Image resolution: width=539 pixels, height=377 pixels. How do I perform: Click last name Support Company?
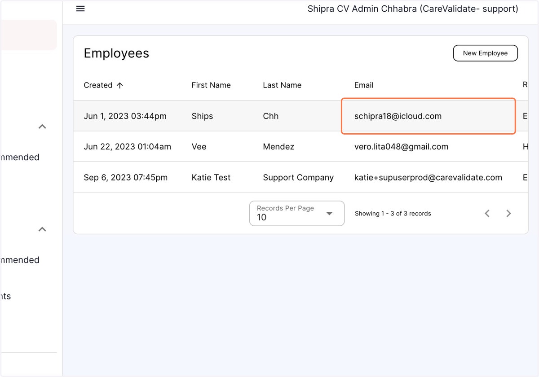pos(298,178)
